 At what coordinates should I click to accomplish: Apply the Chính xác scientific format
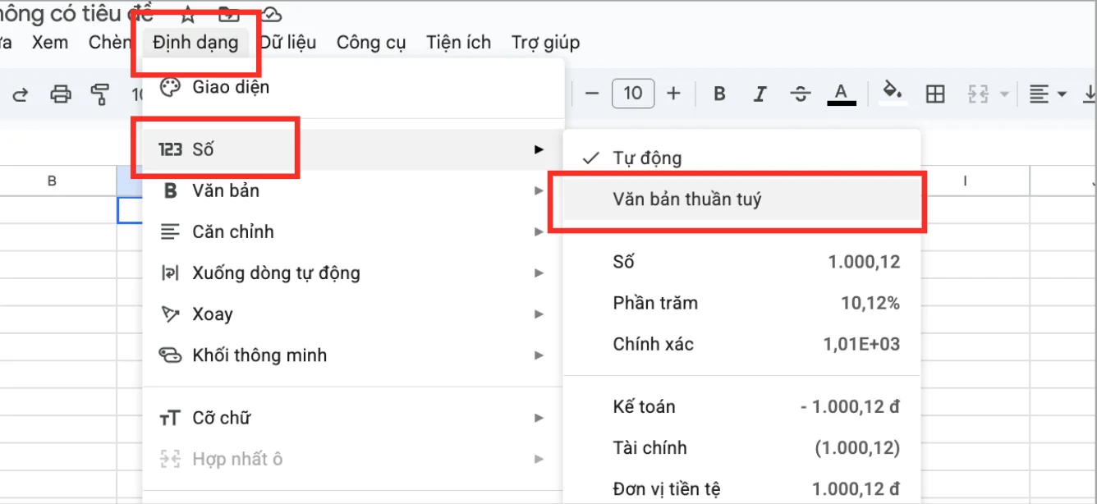point(742,344)
